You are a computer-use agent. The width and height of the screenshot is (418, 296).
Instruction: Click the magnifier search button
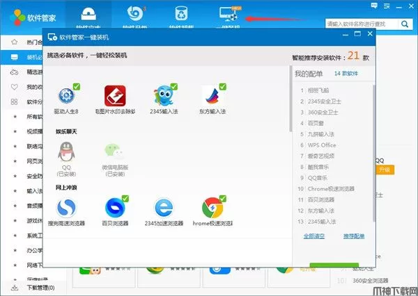coord(405,24)
